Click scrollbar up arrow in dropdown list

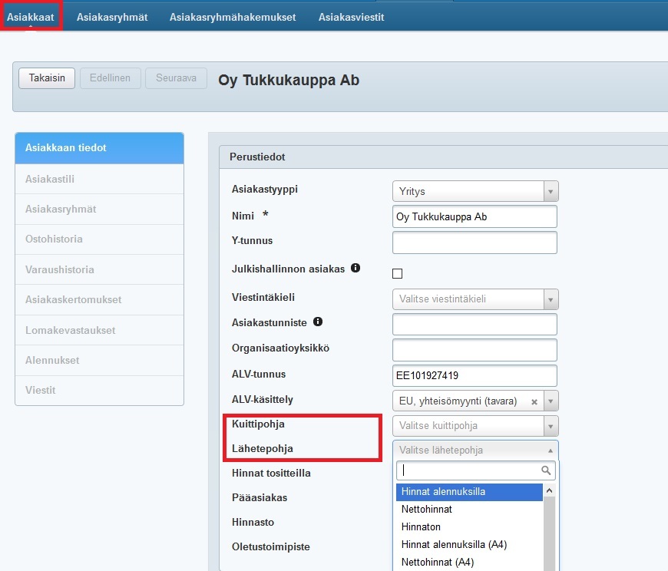click(x=549, y=490)
